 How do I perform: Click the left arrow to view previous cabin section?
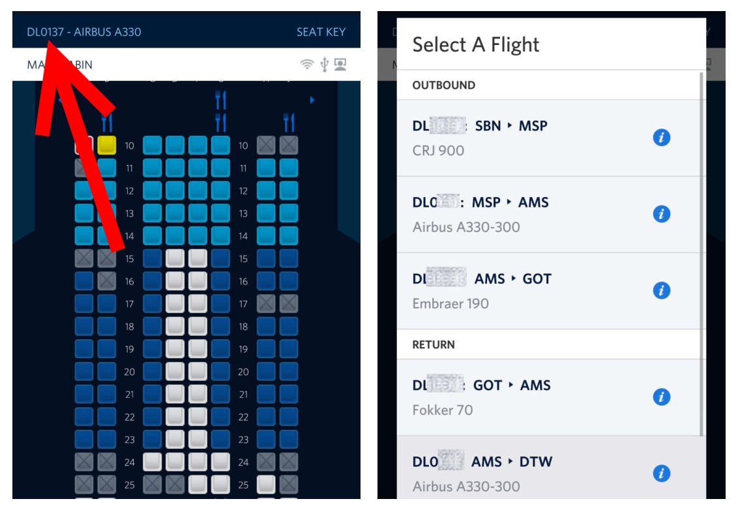(61, 100)
